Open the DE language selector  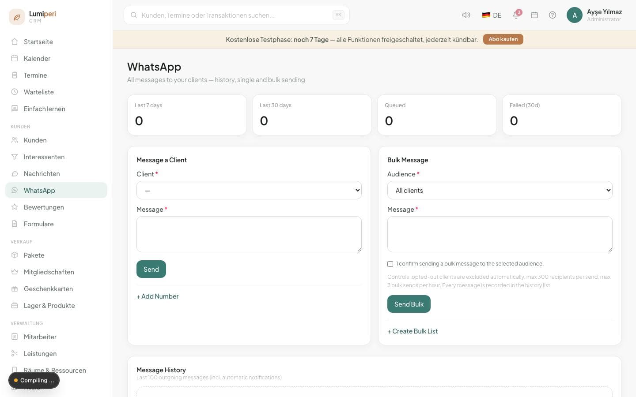(x=492, y=15)
